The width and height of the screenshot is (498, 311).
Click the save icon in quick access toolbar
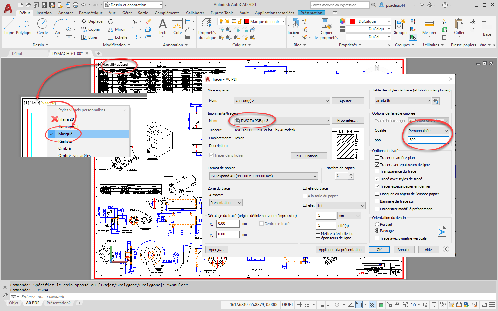coord(44,5)
